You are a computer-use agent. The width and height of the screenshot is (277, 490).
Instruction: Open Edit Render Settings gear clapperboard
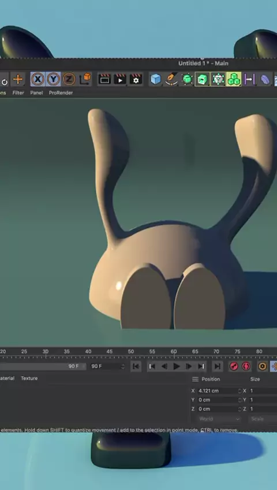click(x=136, y=79)
